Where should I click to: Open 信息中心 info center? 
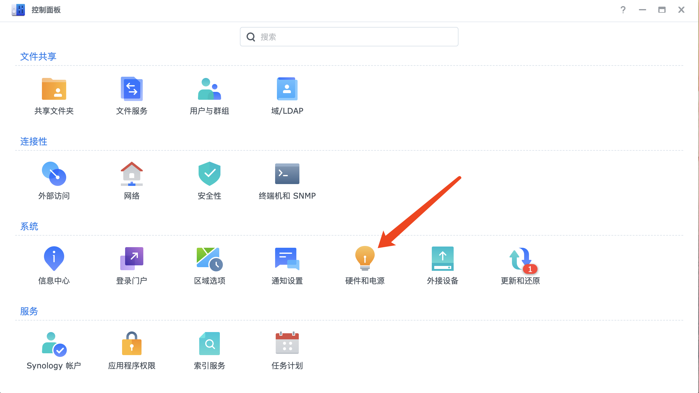54,259
